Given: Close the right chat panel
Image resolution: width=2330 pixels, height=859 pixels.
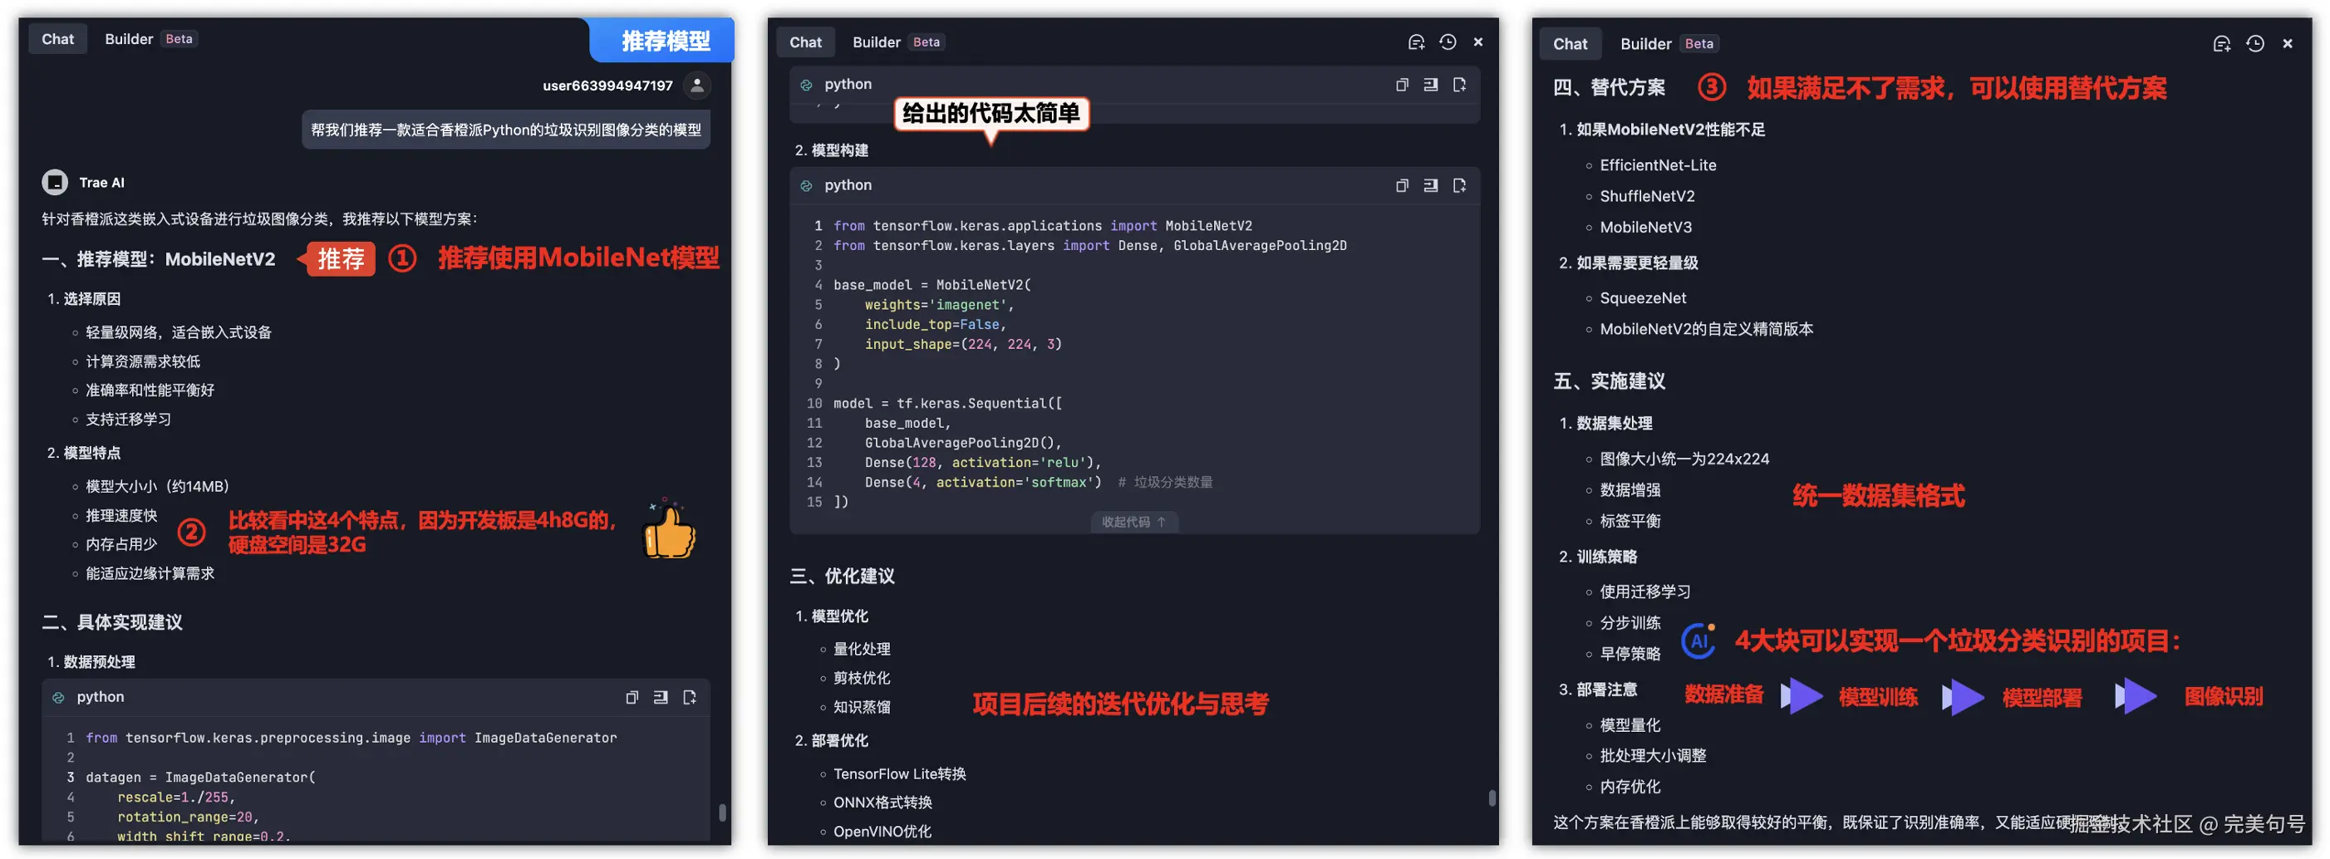Looking at the screenshot, I should (2288, 43).
